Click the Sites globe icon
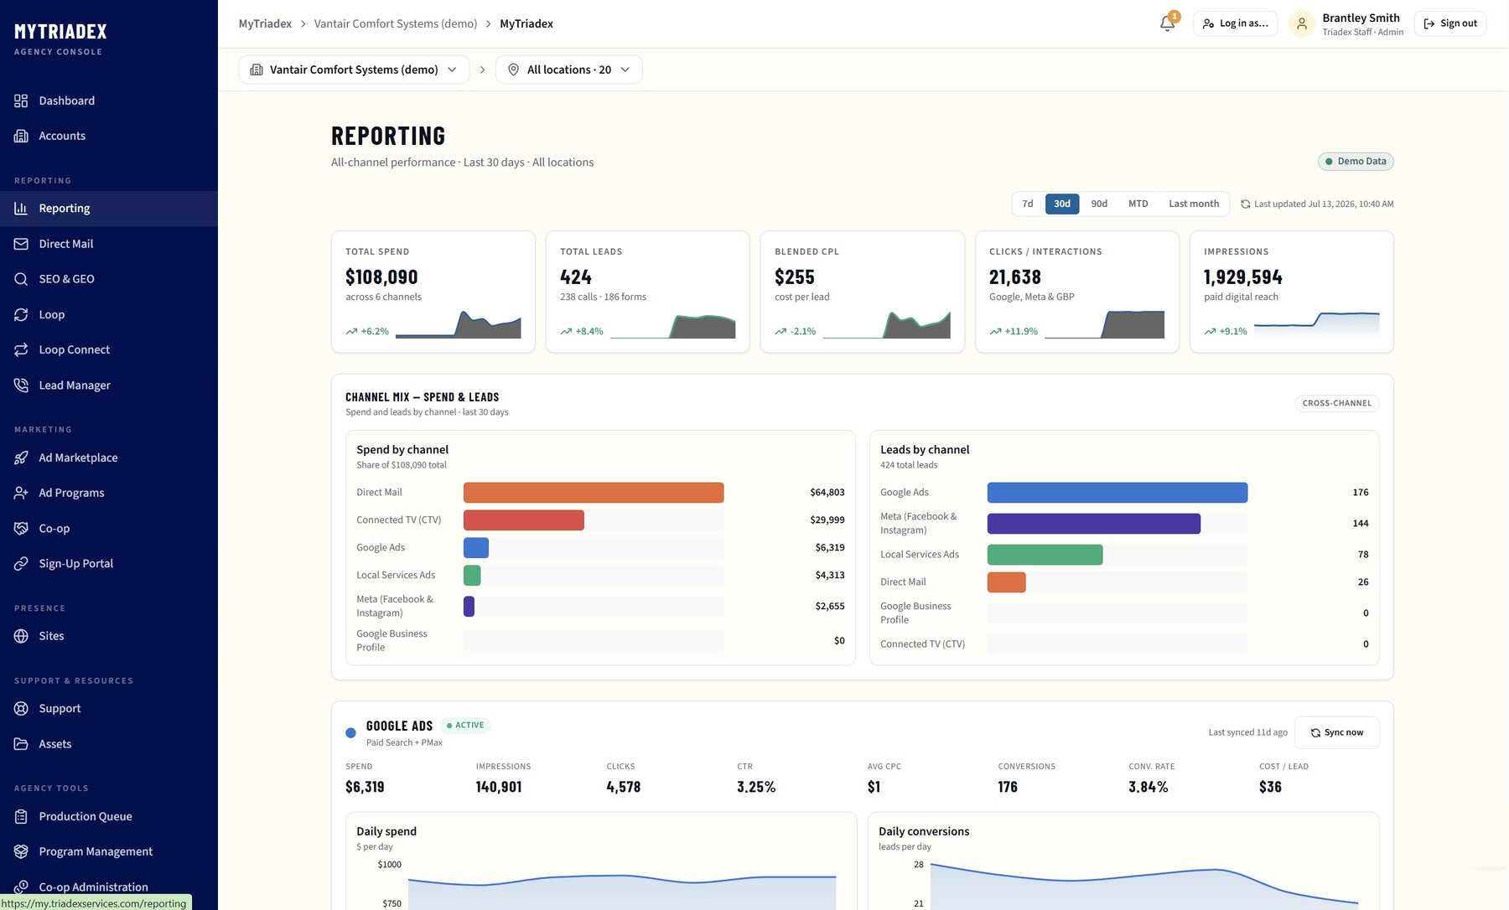 [21, 636]
